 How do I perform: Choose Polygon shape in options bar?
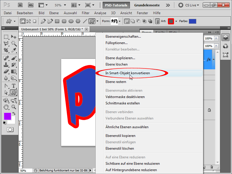point(78,21)
